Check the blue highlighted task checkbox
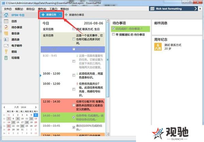This screenshot has width=204, height=142. [74, 49]
